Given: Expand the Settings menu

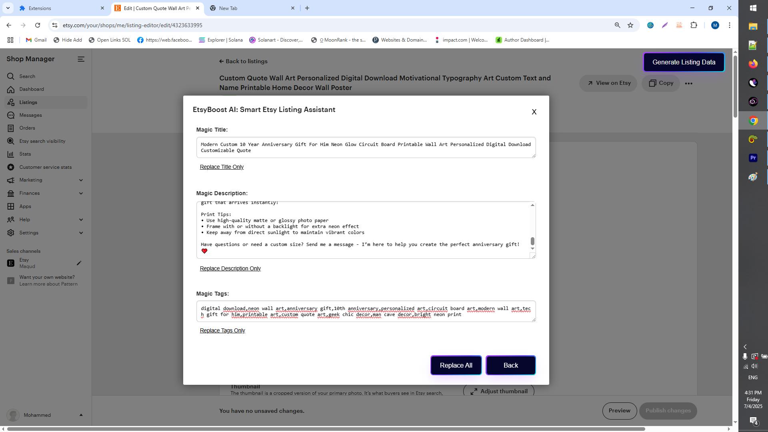Looking at the screenshot, I should (81, 233).
